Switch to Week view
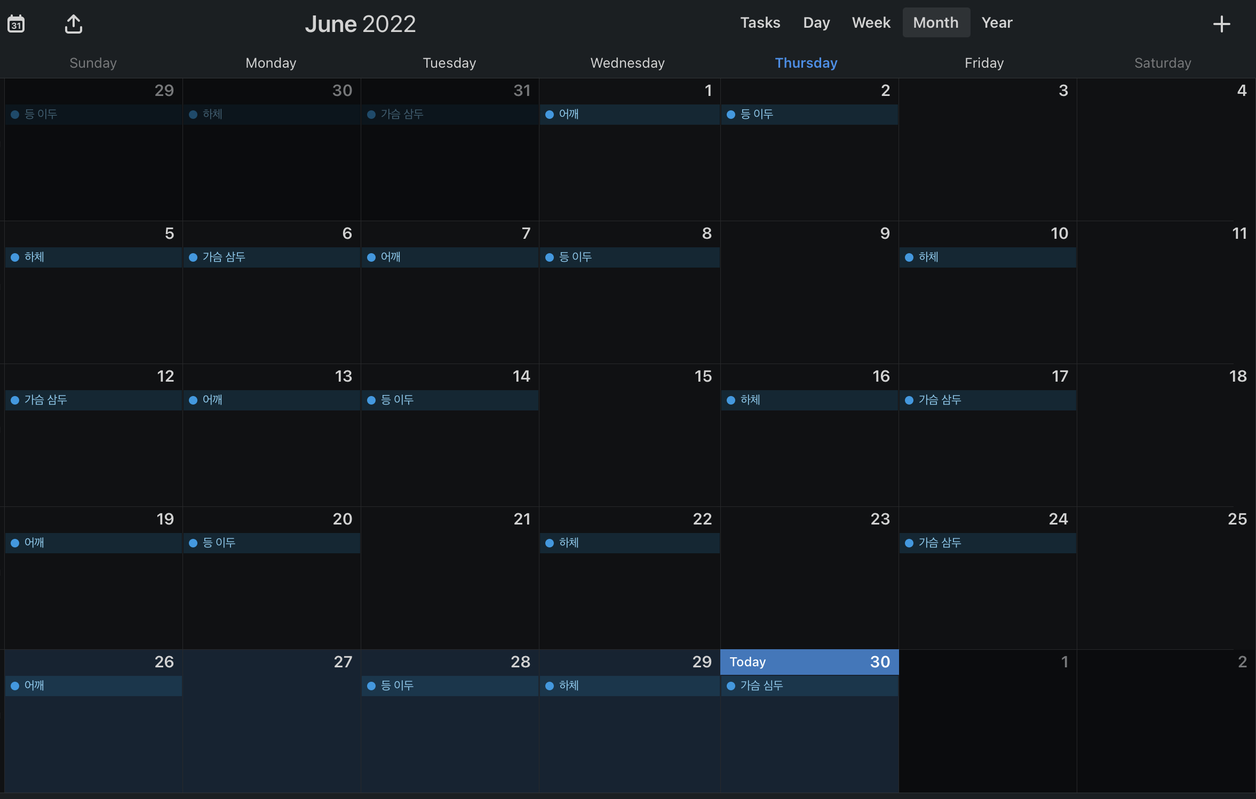1256x799 pixels. click(871, 23)
